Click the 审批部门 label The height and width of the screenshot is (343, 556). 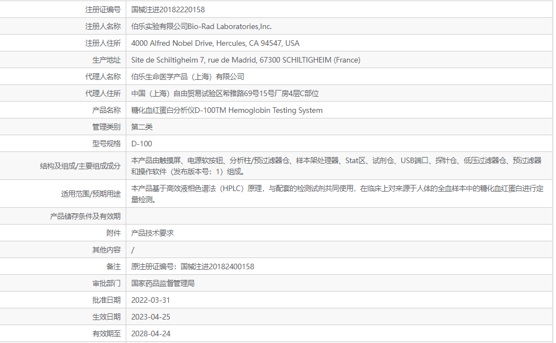tap(106, 283)
